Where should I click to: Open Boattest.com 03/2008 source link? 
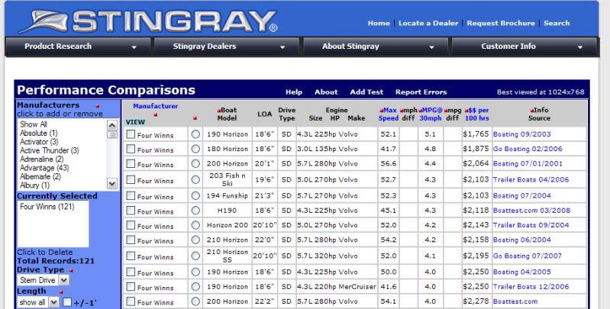(x=531, y=211)
